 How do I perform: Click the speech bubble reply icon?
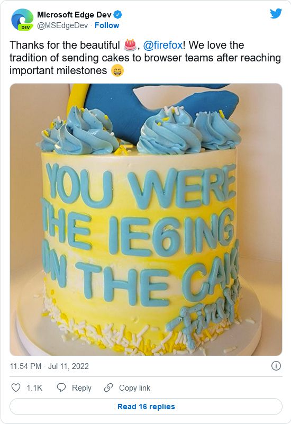tap(61, 387)
